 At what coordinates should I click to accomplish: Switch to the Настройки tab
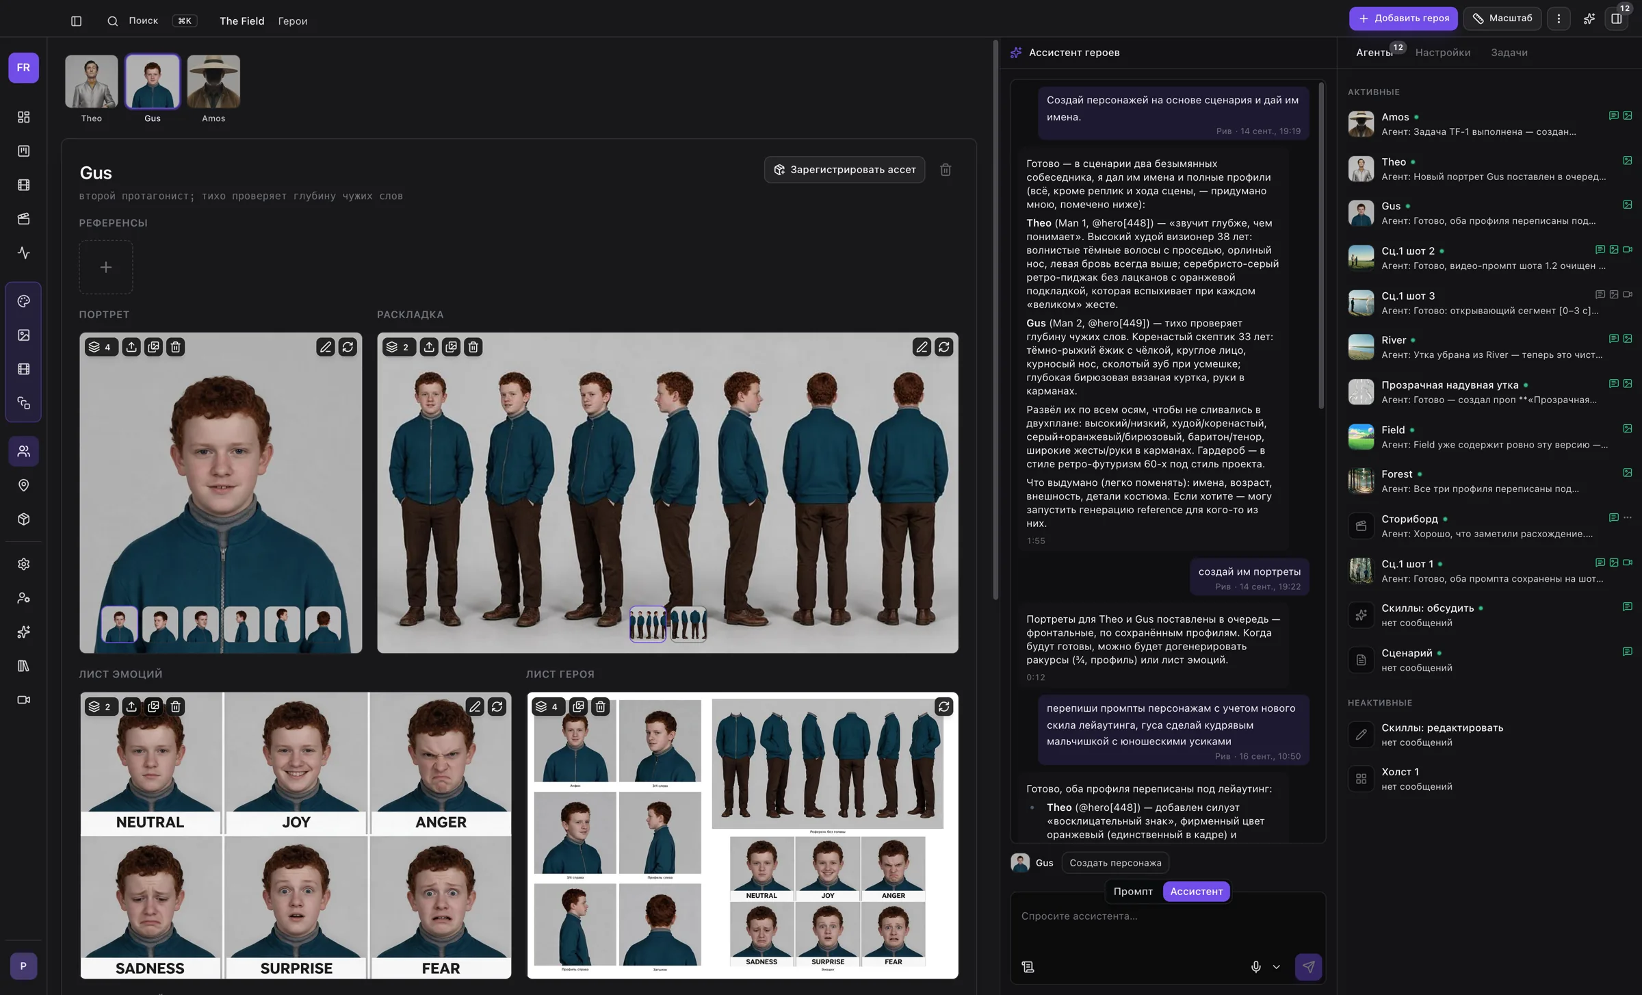[1442, 53]
